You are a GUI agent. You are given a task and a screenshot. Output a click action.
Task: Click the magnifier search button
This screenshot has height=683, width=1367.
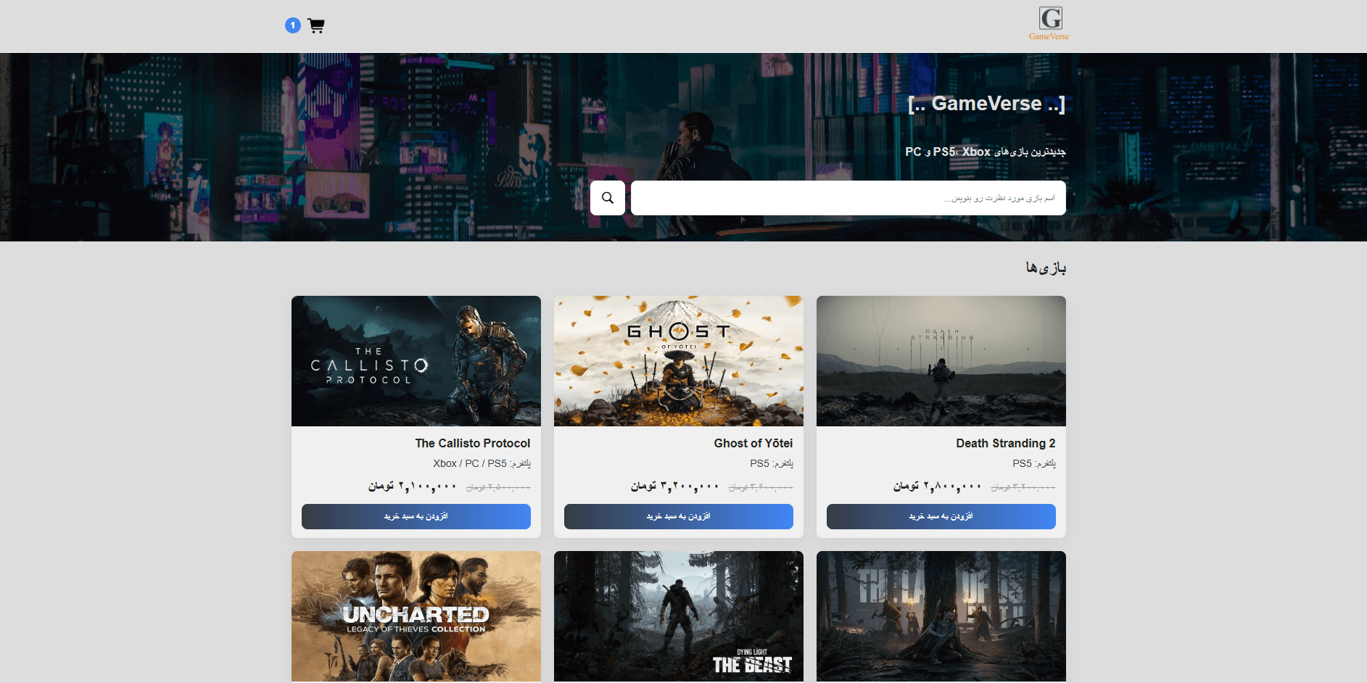pyautogui.click(x=608, y=198)
